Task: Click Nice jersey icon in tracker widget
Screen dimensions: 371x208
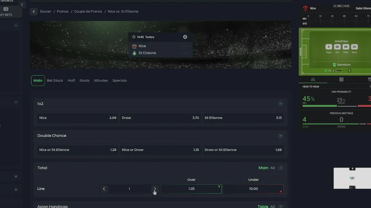Action: click(305, 8)
